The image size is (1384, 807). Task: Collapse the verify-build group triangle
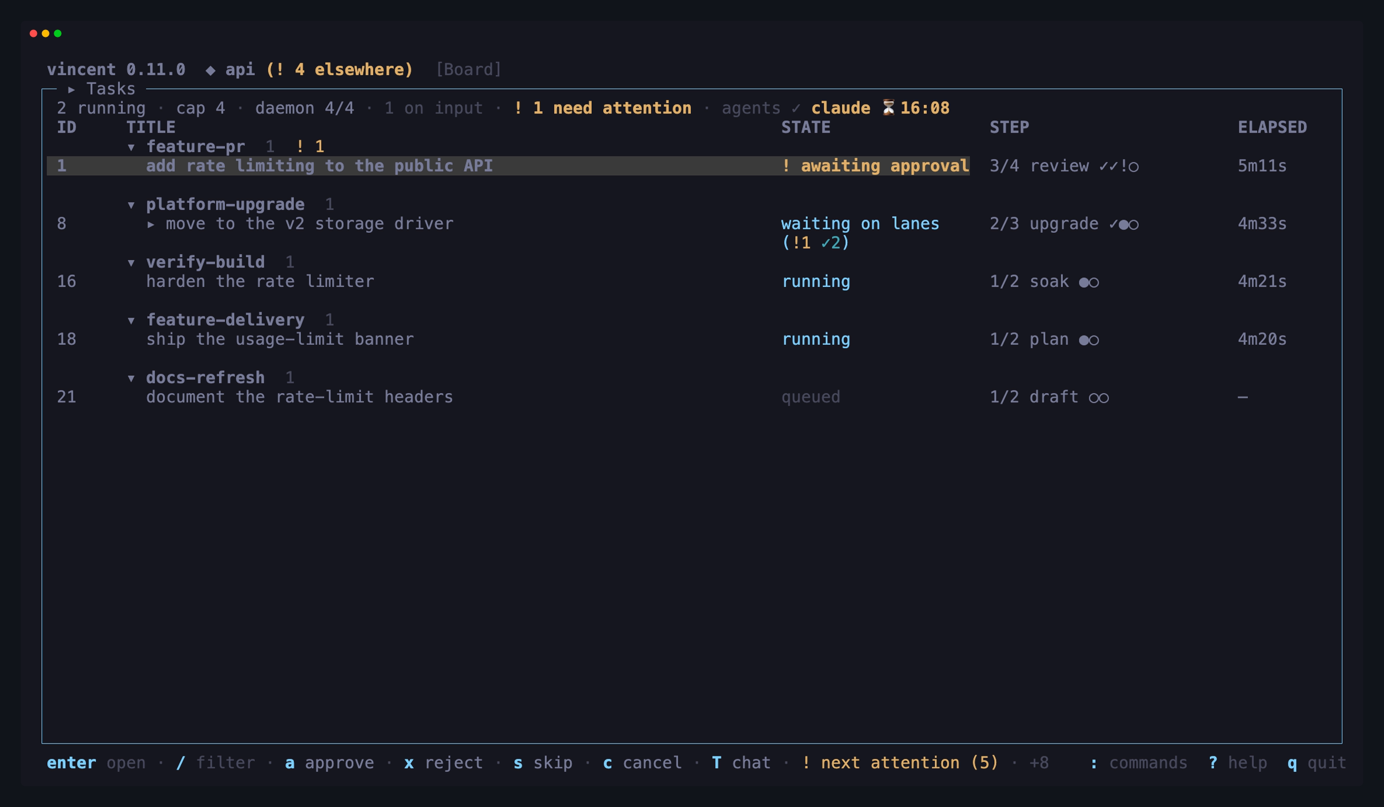tap(131, 263)
